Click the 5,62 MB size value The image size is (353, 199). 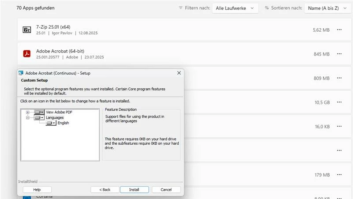[x=321, y=30]
